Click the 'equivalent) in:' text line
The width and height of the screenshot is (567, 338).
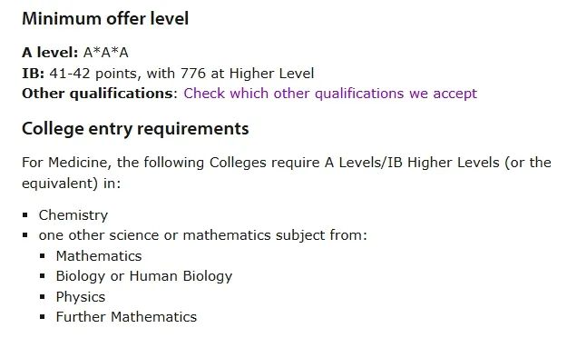[x=72, y=184]
